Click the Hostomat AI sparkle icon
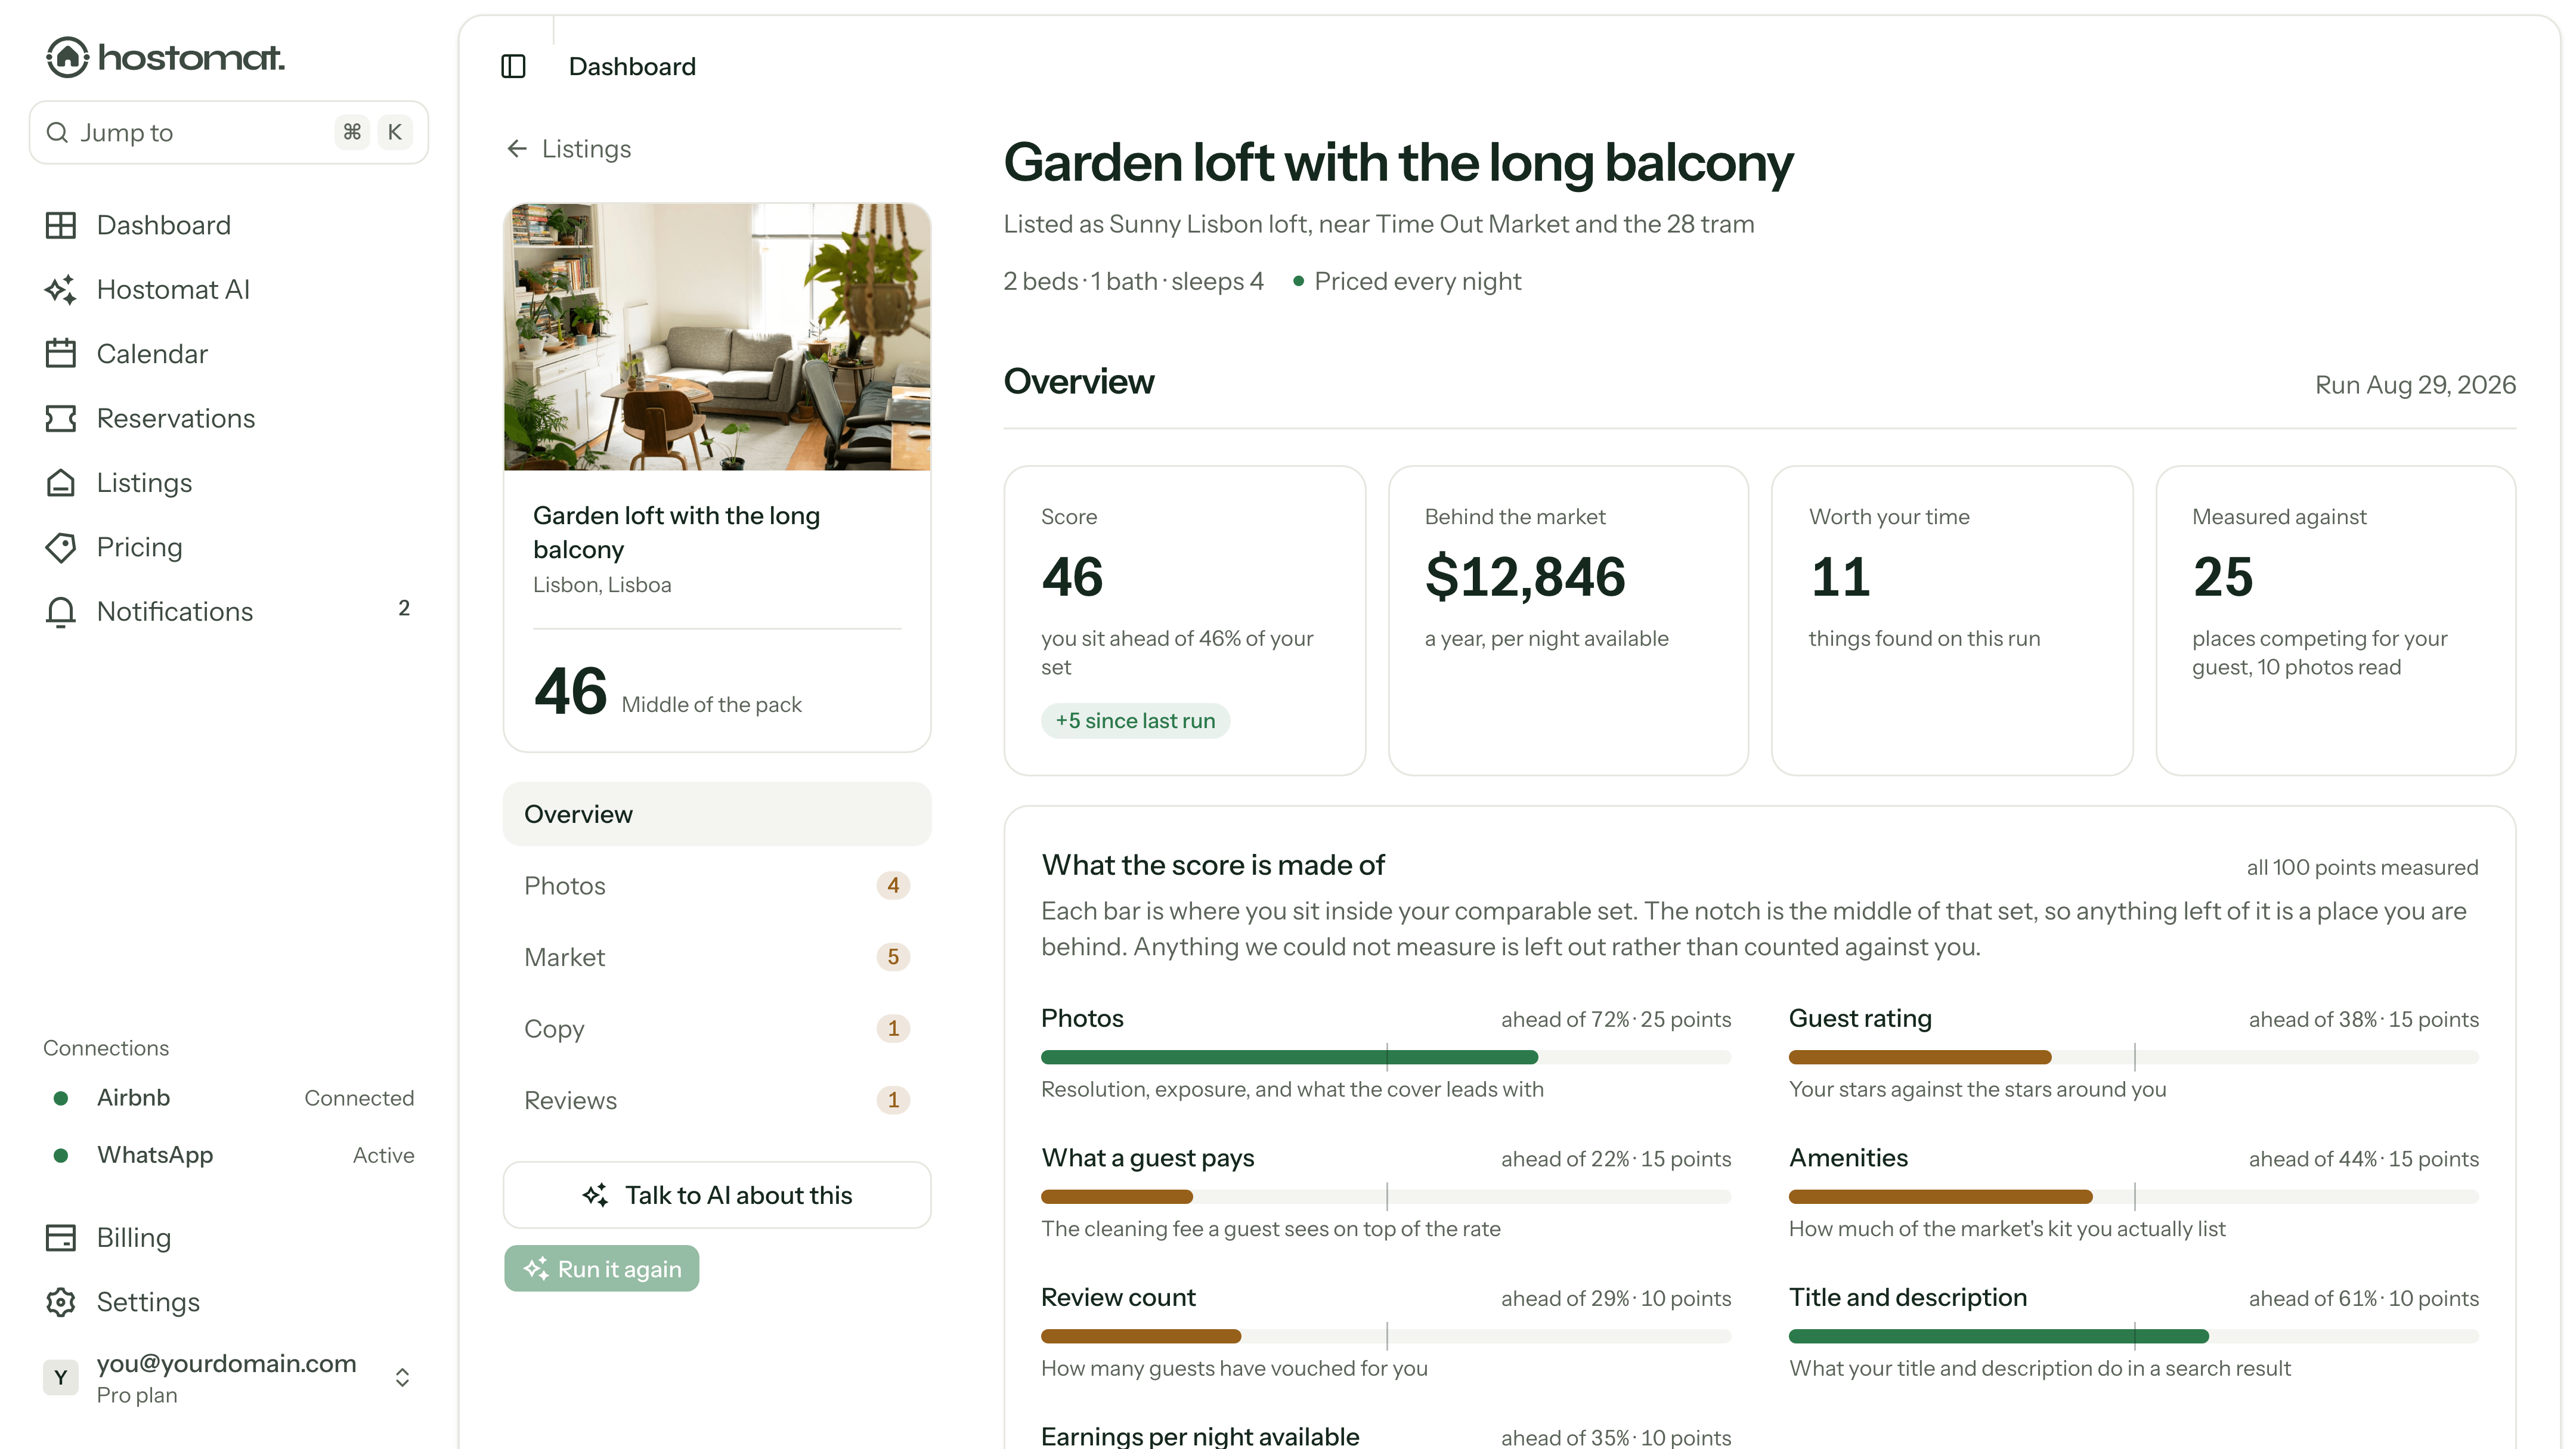The height and width of the screenshot is (1449, 2576). [61, 289]
